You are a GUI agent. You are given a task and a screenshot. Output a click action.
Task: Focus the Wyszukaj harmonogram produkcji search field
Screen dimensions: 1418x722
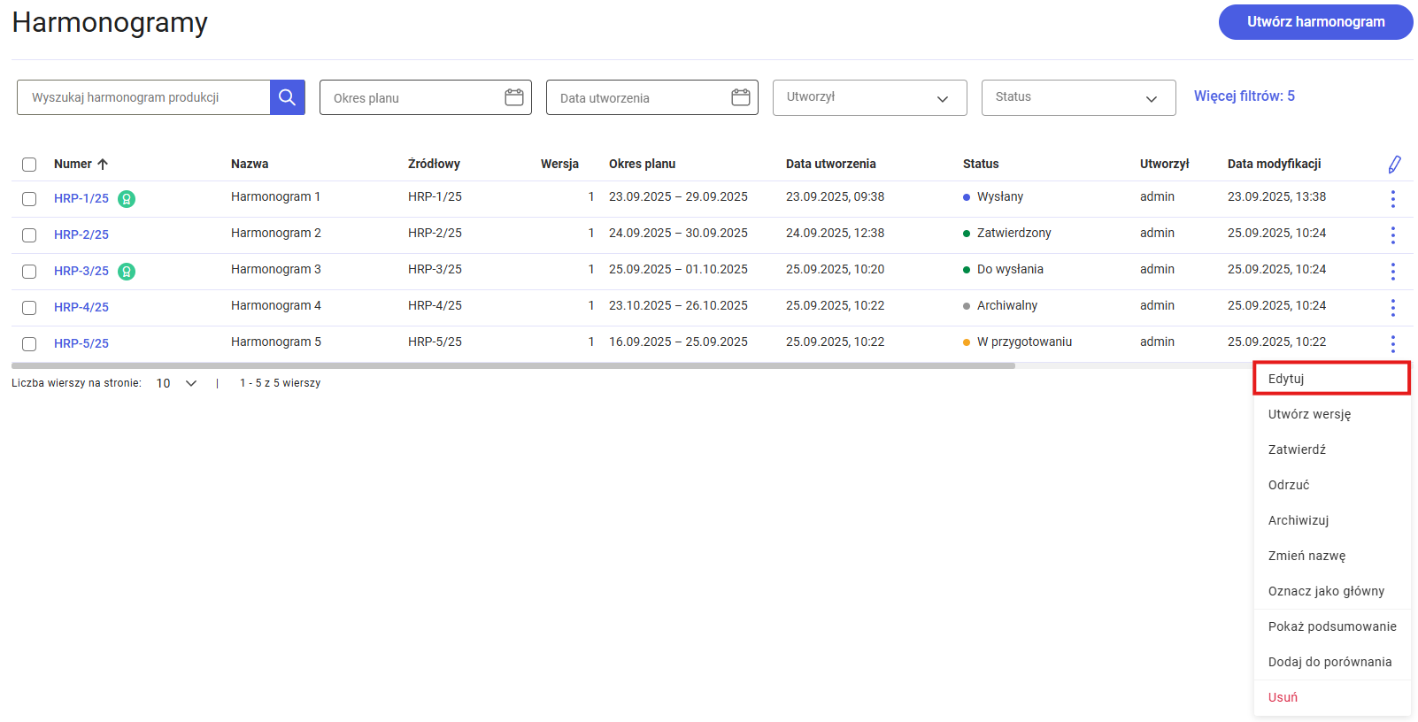143,97
